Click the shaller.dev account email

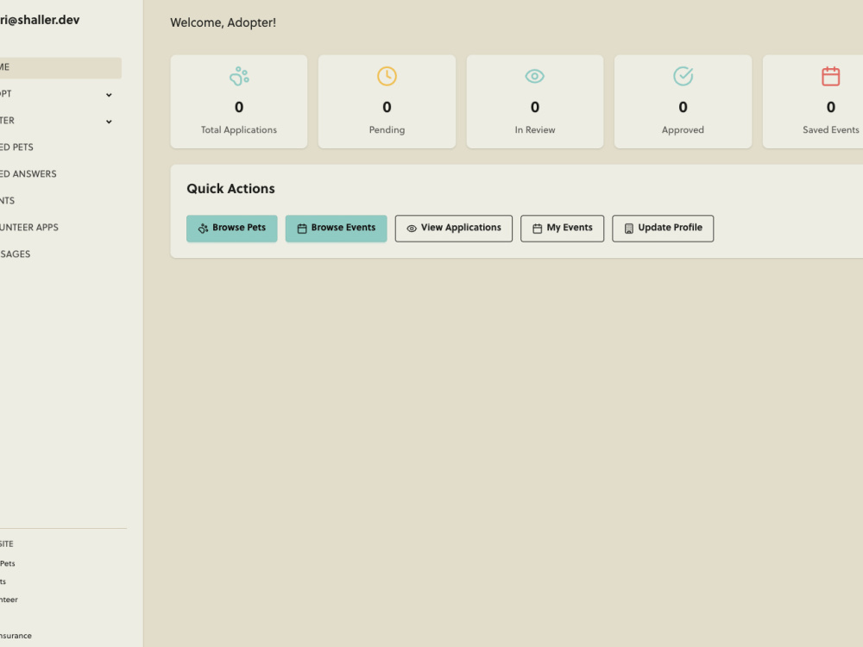pos(40,20)
